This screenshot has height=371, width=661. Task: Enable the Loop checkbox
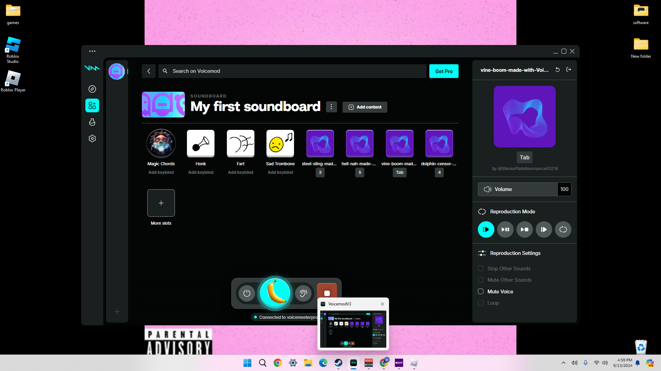click(x=481, y=303)
